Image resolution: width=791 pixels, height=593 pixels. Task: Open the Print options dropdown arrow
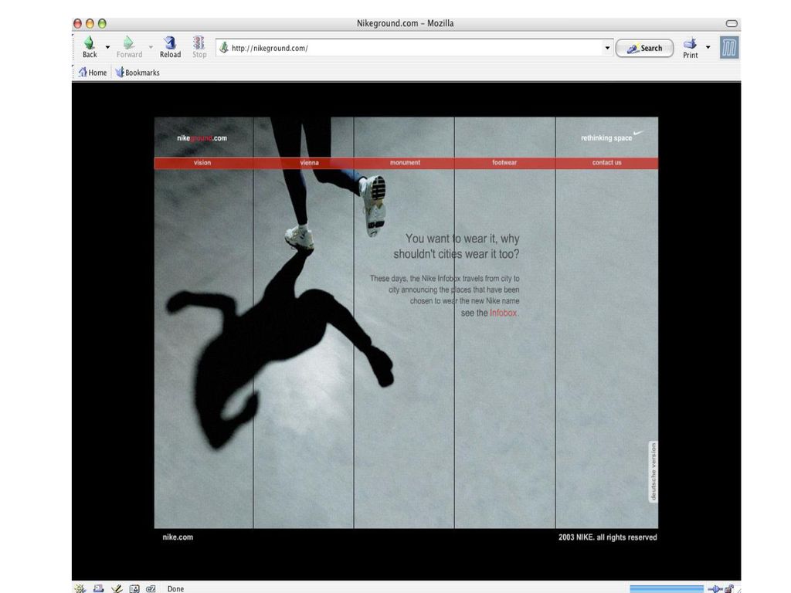pos(708,47)
